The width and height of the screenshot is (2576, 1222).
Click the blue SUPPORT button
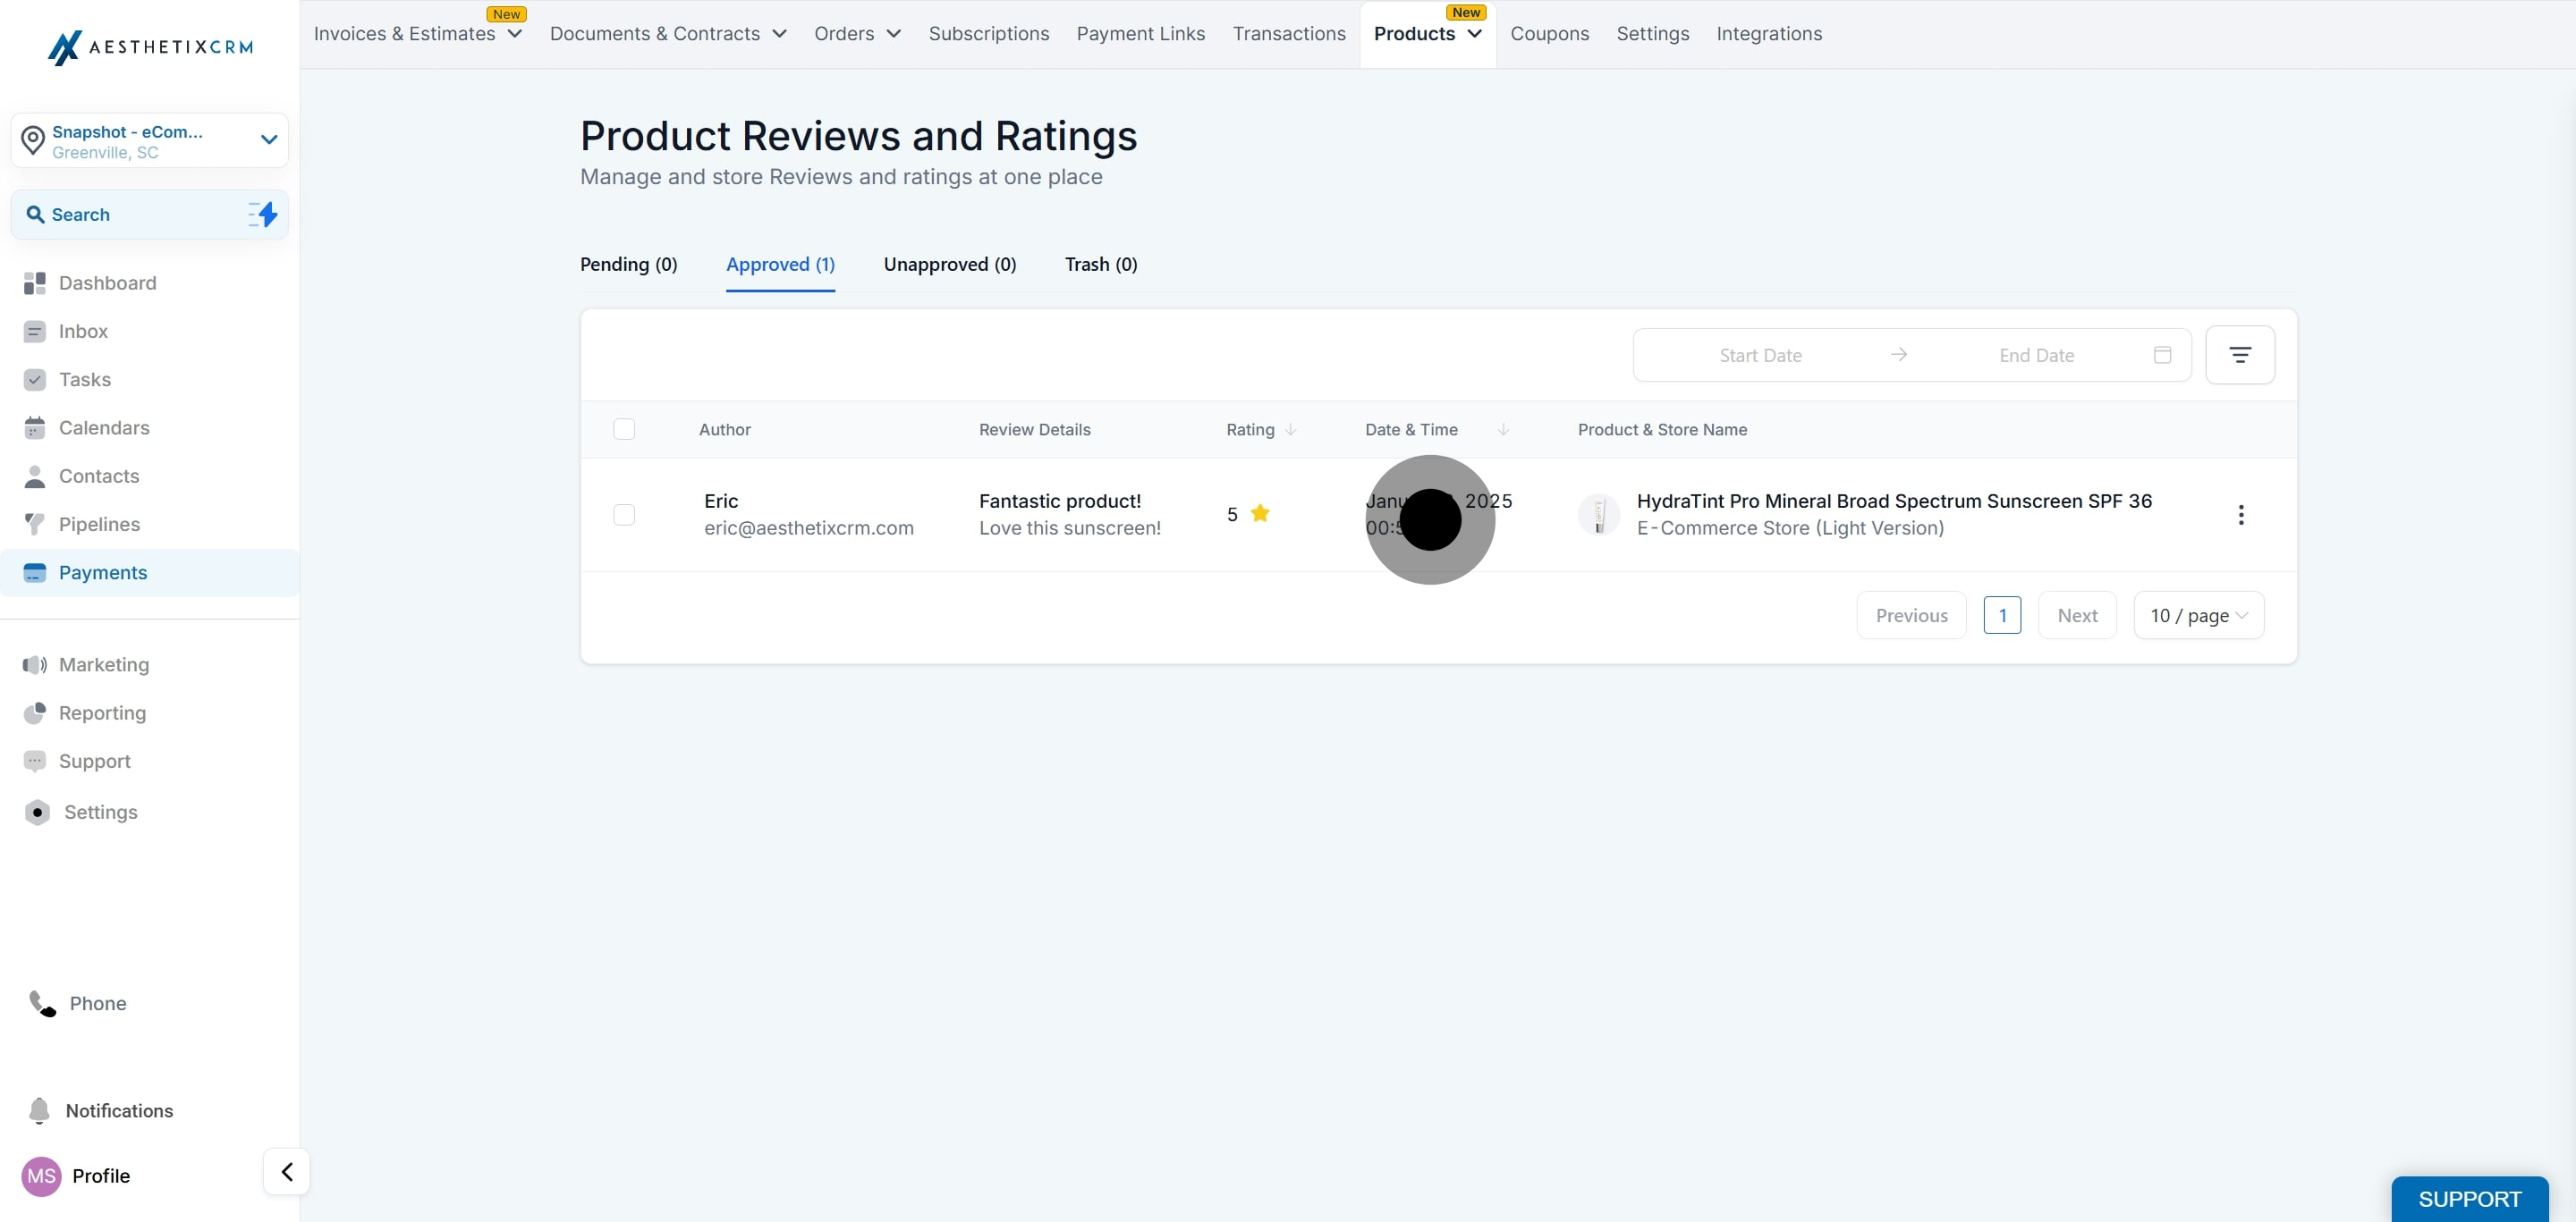[x=2468, y=1199]
